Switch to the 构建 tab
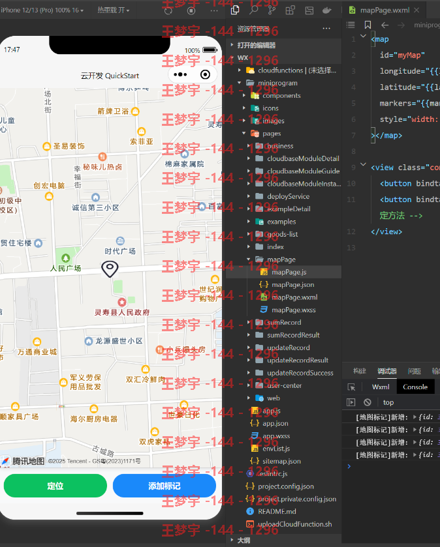The height and width of the screenshot is (547, 440). click(x=359, y=371)
